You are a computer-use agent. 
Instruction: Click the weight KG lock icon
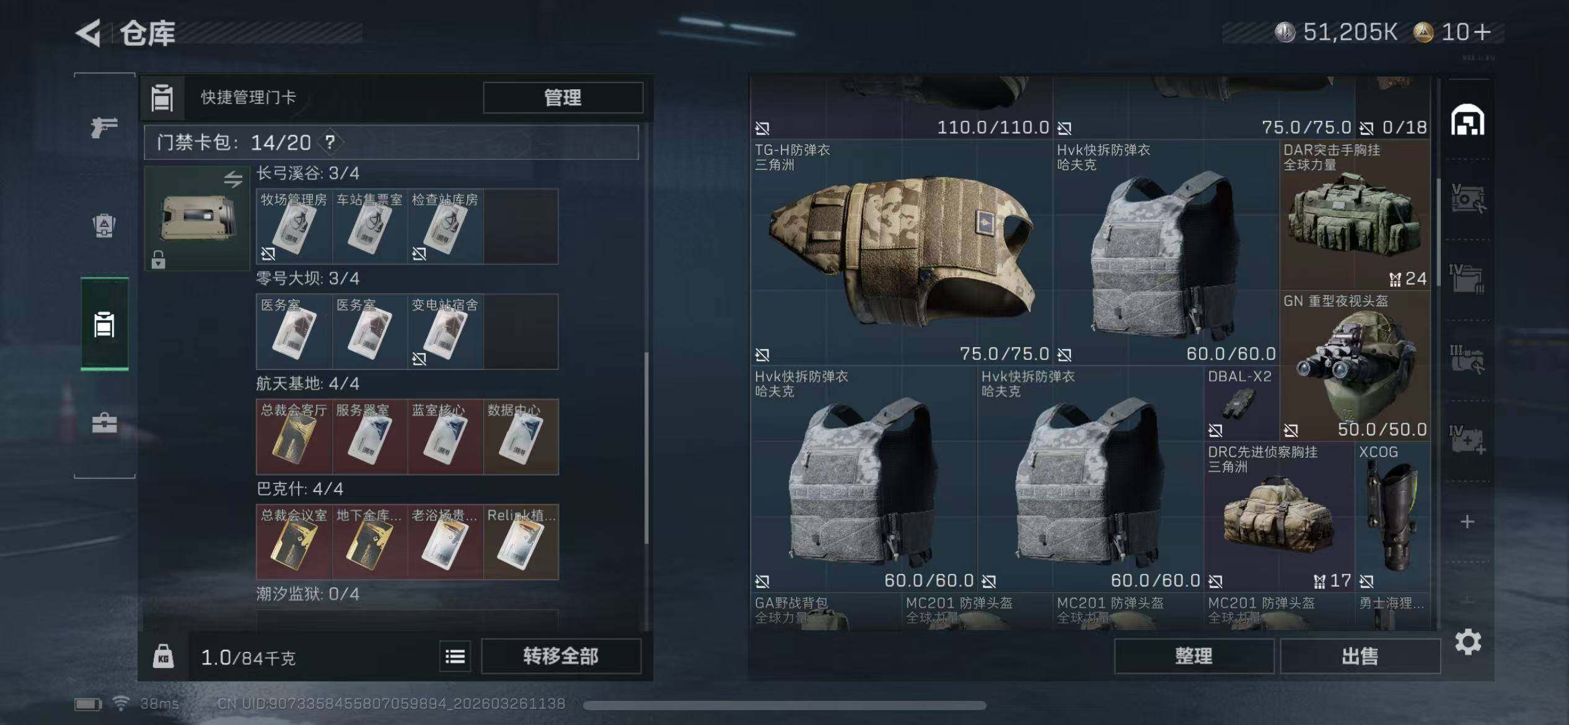coord(163,656)
